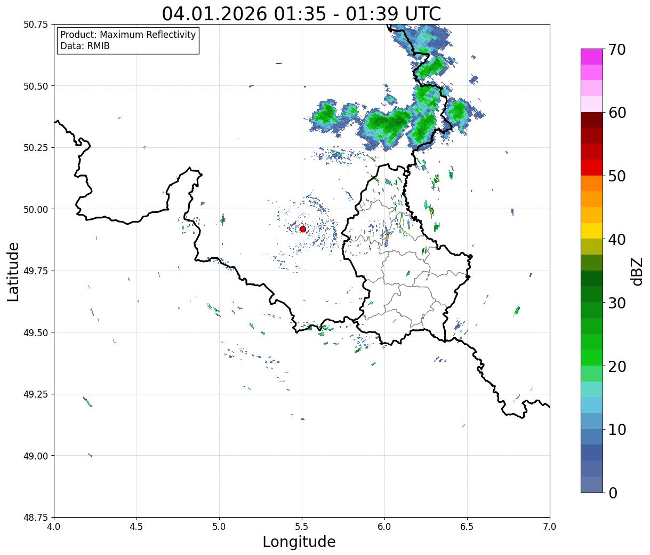Screen dimensions: 650x555
Task: Select the dark green 30 dBZ colorbar band
Action: pyautogui.click(x=592, y=294)
